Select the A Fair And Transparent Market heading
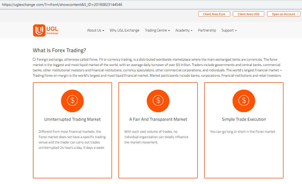The image size is (302, 184). click(x=158, y=119)
